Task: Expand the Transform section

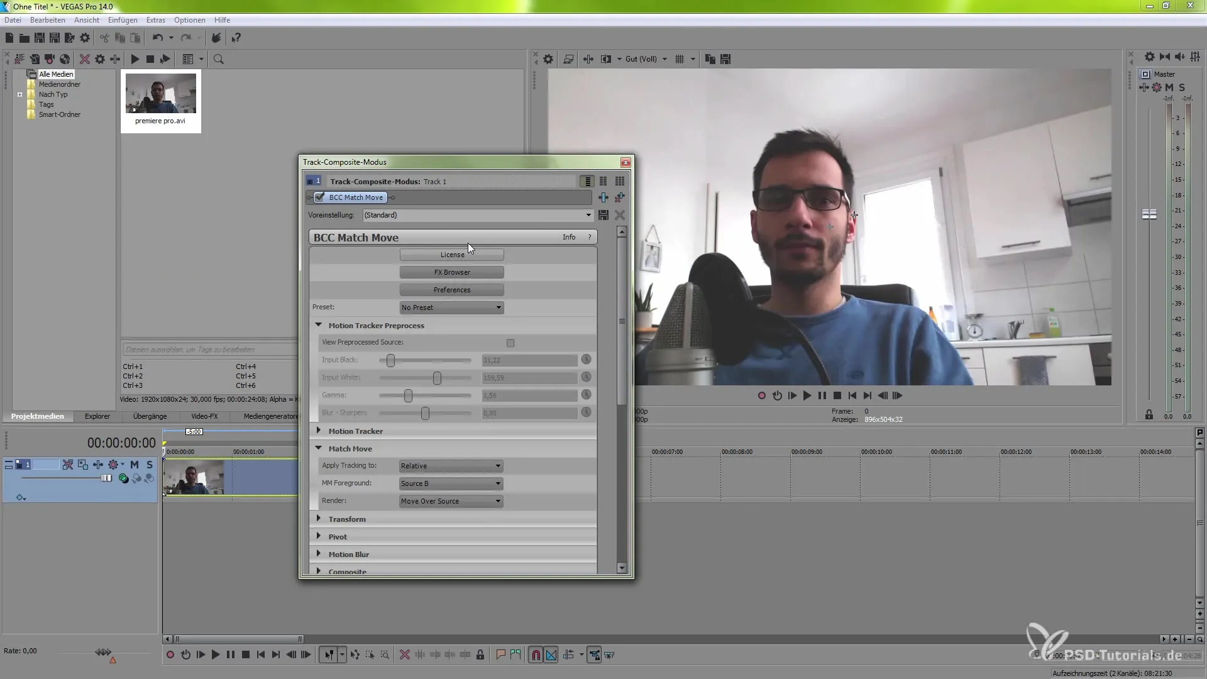Action: tap(319, 519)
